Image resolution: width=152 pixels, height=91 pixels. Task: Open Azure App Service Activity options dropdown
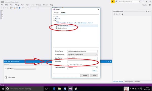point(107,61)
